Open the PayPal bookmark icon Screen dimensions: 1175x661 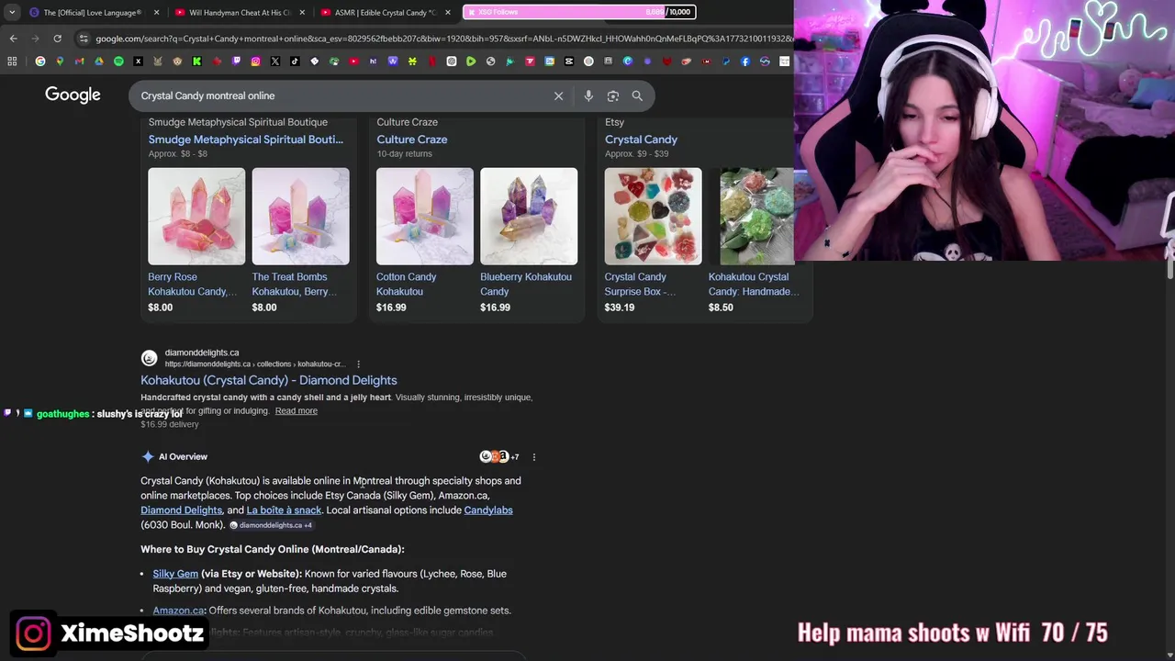pyautogui.click(x=725, y=62)
